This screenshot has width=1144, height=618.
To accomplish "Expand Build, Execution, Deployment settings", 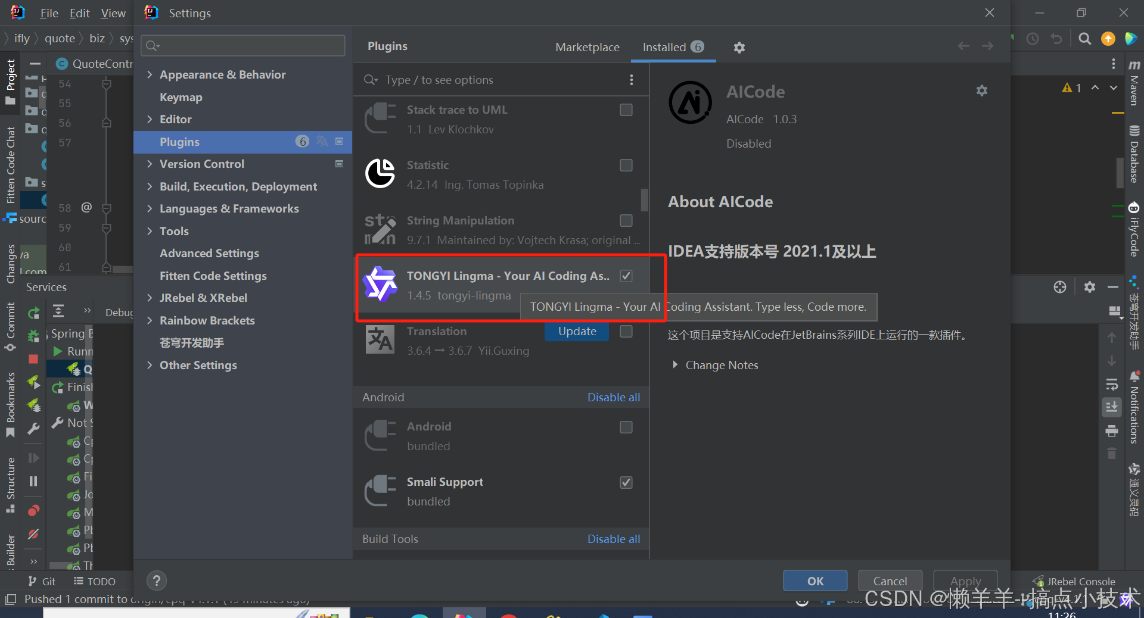I will 150,186.
